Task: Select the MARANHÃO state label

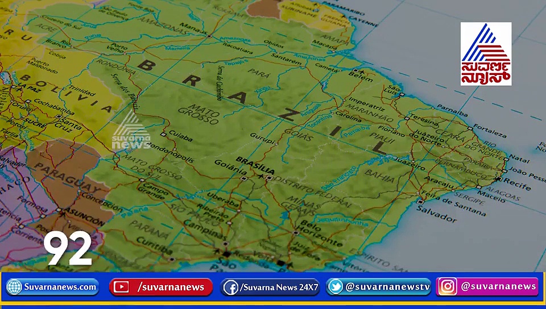Action: click(x=369, y=112)
